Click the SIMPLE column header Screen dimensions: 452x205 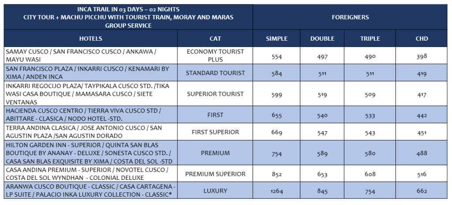276,38
